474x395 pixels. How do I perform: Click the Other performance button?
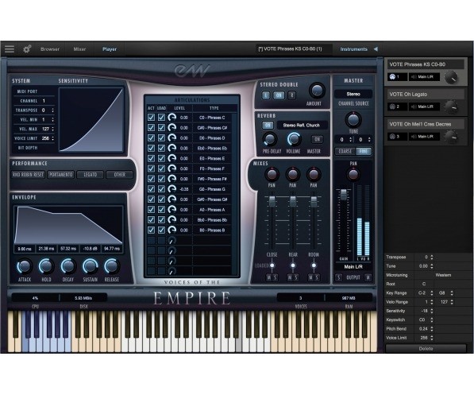tap(119, 175)
